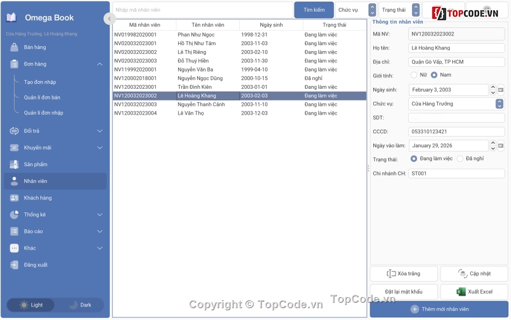Click the Khuyến mãi percent icon
Screen dimensions: 511x320
point(14,147)
